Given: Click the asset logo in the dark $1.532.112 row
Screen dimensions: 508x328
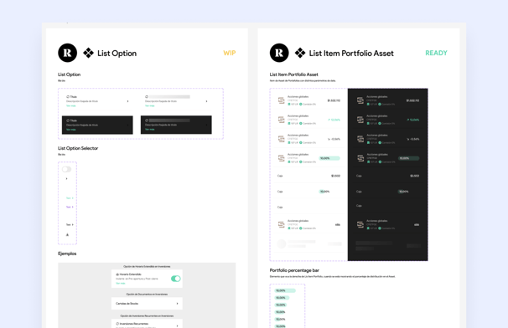Looking at the screenshot, I should tap(360, 100).
